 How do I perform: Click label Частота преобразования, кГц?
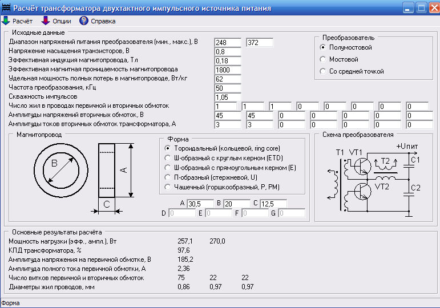pyautogui.click(x=52, y=87)
